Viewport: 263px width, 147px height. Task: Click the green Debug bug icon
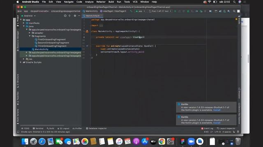point(188,11)
